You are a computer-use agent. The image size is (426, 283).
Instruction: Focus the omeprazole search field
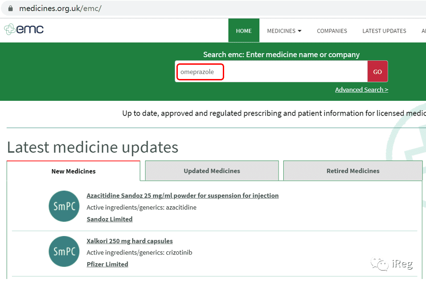(271, 71)
